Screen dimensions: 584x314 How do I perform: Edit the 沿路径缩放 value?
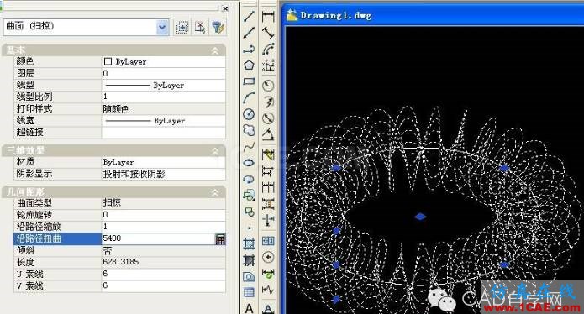163,227
